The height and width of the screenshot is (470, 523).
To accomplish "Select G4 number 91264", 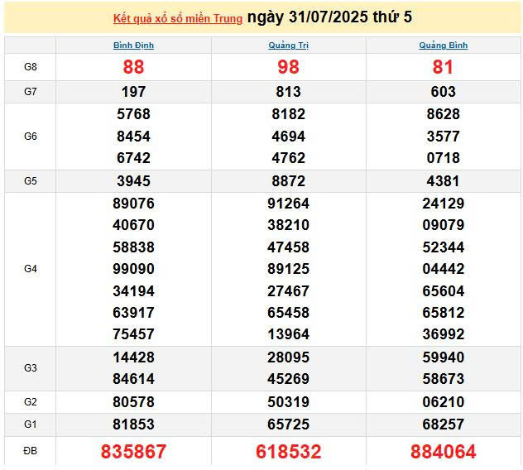I will pyautogui.click(x=289, y=204).
